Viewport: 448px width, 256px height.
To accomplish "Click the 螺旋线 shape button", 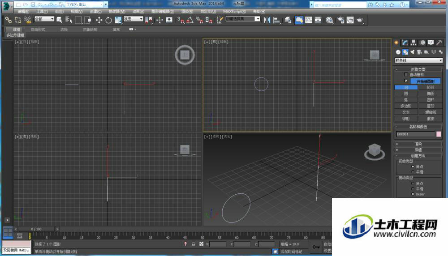I will pyautogui.click(x=431, y=112).
